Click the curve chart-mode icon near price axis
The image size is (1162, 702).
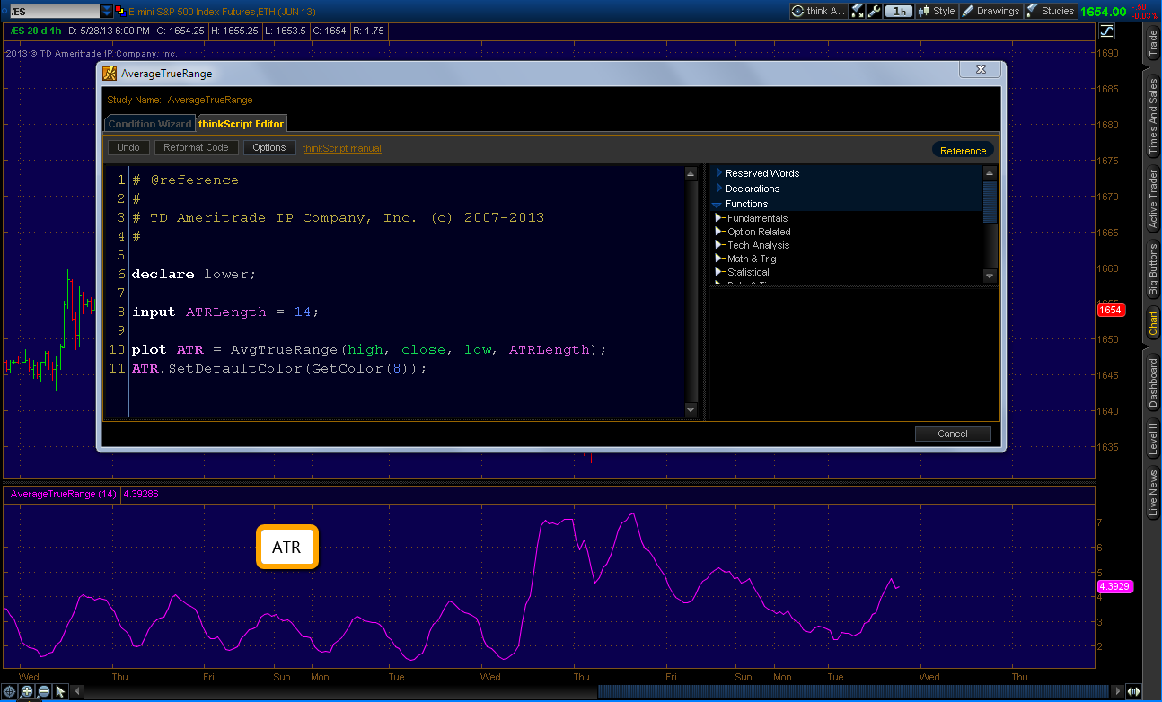click(x=1106, y=31)
